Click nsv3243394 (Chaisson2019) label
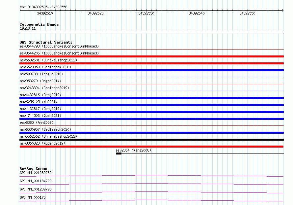This screenshot has height=205, width=293. [x=44, y=88]
